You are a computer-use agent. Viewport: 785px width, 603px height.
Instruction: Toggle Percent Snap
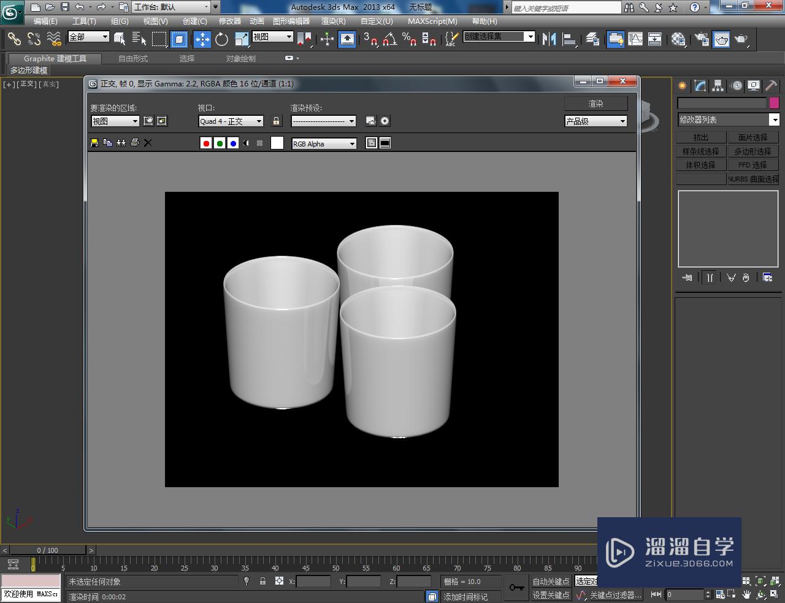(409, 39)
